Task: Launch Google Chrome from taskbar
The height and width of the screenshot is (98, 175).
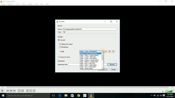Action: click(x=78, y=96)
